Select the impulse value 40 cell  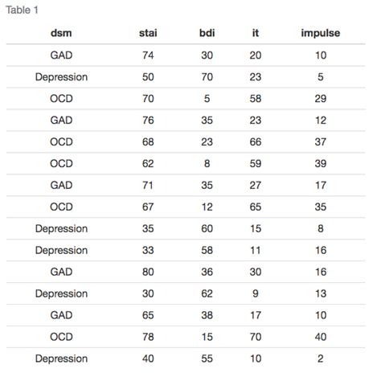pos(321,337)
